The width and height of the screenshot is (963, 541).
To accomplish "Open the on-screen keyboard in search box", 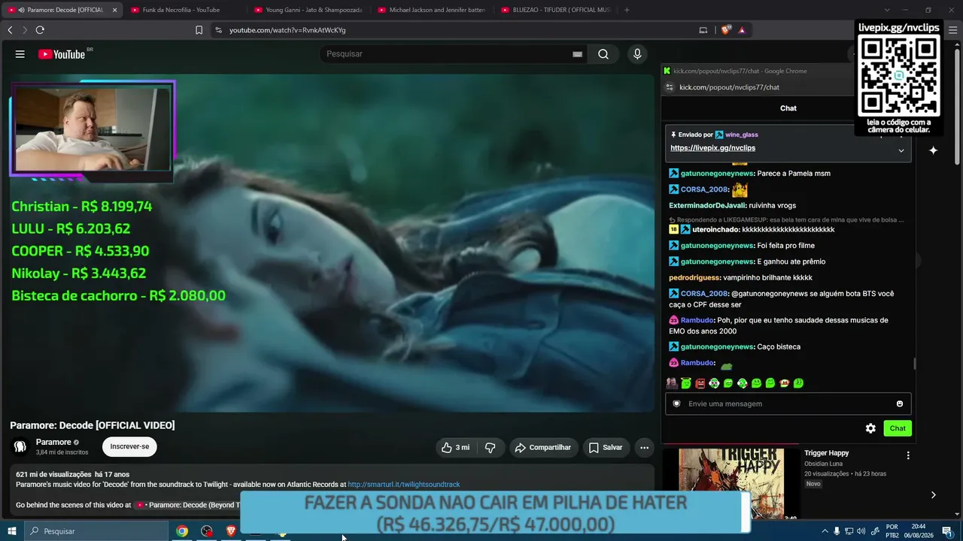I will [x=577, y=54].
